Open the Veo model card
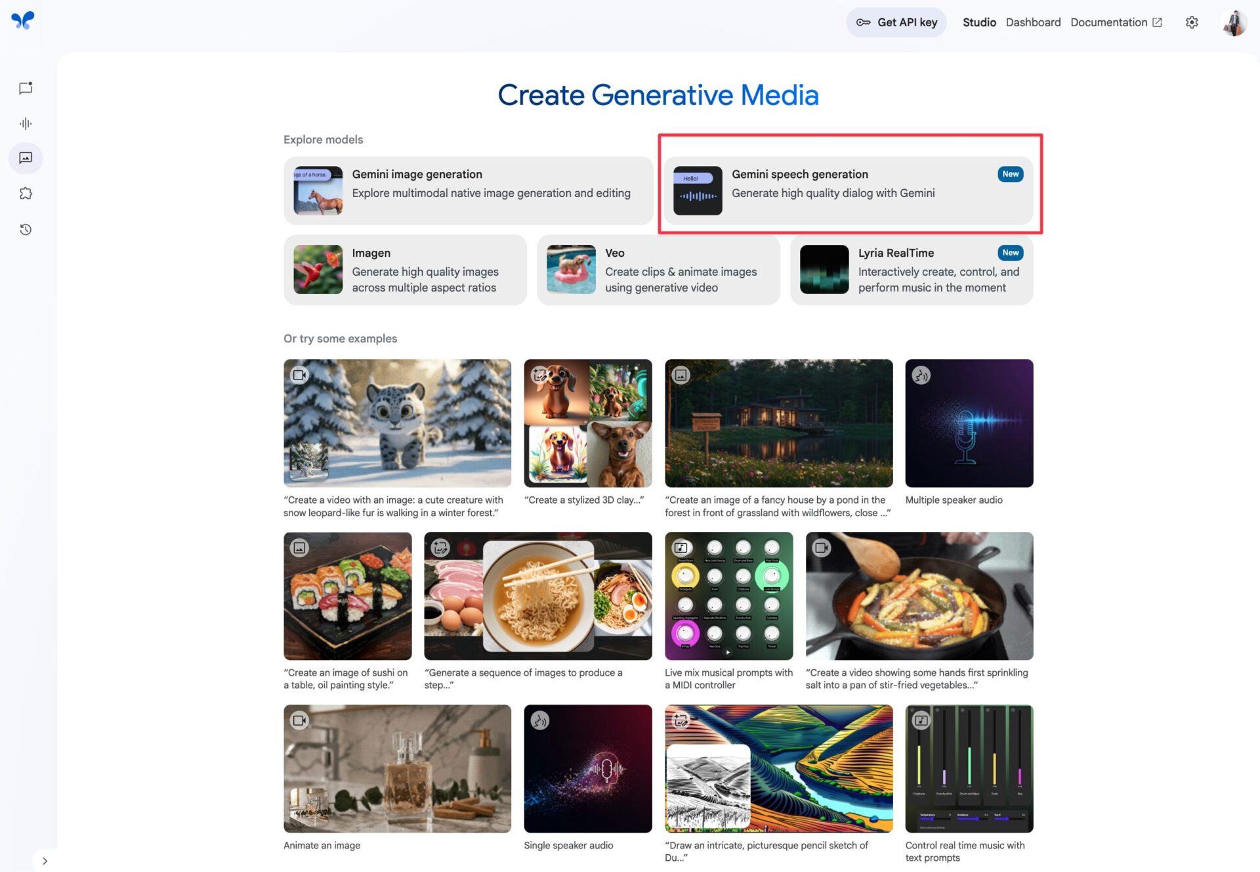Image resolution: width=1260 pixels, height=872 pixels. click(x=658, y=269)
